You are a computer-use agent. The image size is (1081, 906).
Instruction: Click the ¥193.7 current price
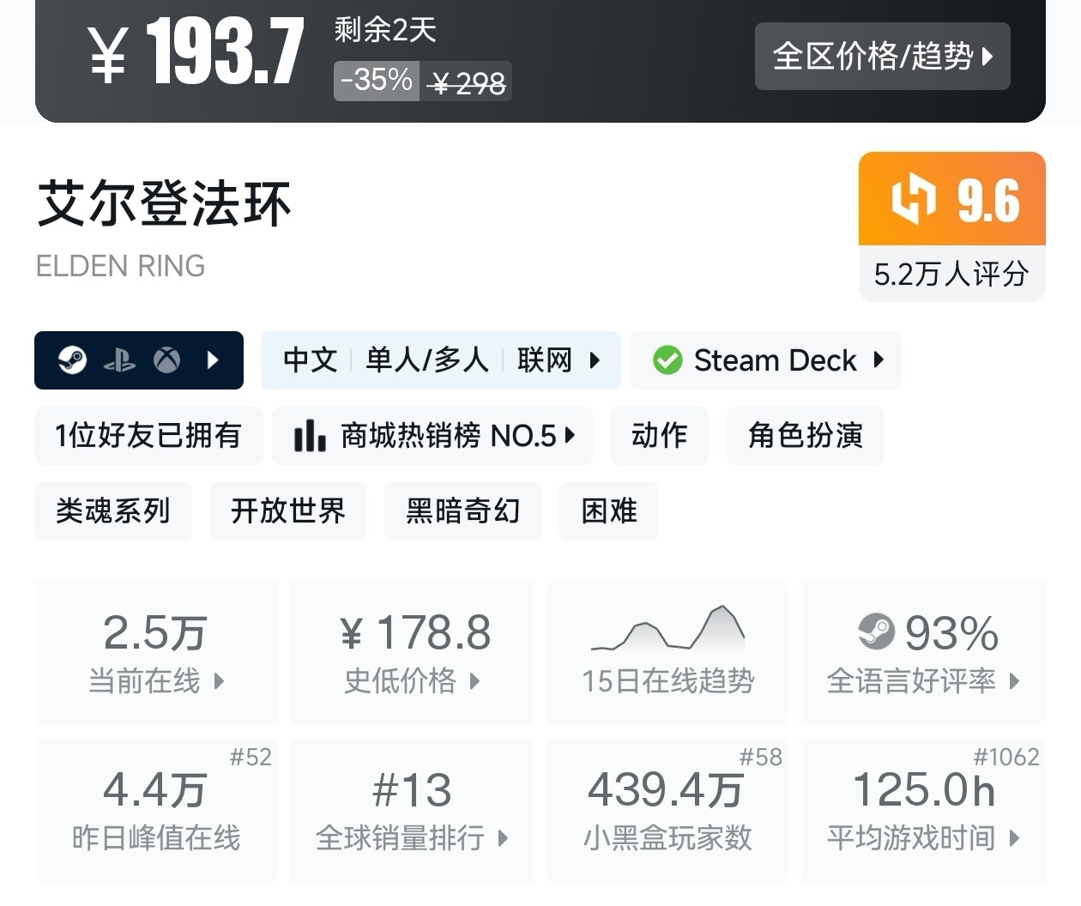(x=196, y=53)
